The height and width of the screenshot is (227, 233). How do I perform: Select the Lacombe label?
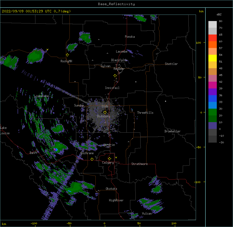pyautogui.click(x=122, y=51)
